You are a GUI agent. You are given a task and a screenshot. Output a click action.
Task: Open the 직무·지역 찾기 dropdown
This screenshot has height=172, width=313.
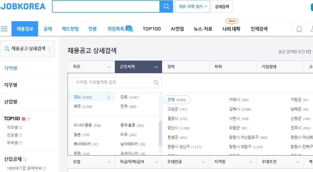pos(192,6)
